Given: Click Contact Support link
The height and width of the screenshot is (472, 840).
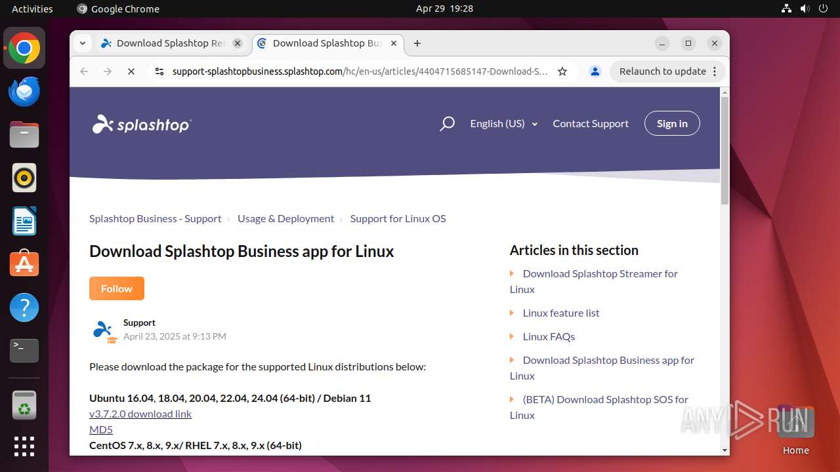Looking at the screenshot, I should coord(591,123).
